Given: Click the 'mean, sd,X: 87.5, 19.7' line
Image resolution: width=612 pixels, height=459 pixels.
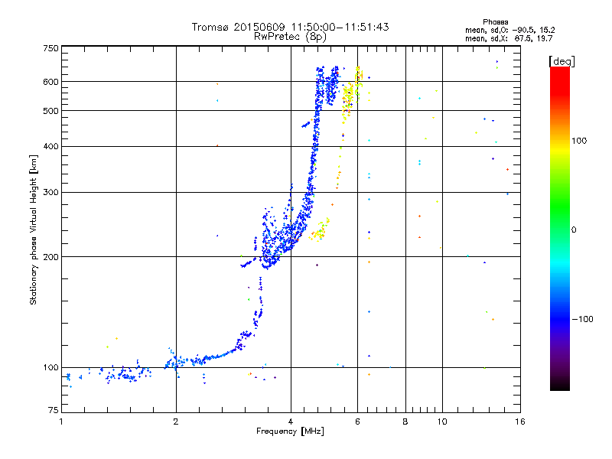Looking at the screenshot, I should coord(509,38).
